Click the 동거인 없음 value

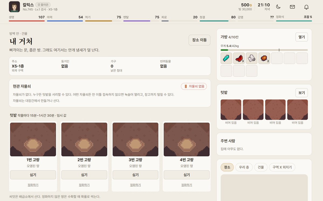tap(64, 66)
